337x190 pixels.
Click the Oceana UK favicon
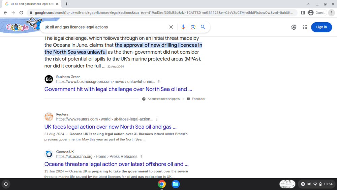click(49, 154)
